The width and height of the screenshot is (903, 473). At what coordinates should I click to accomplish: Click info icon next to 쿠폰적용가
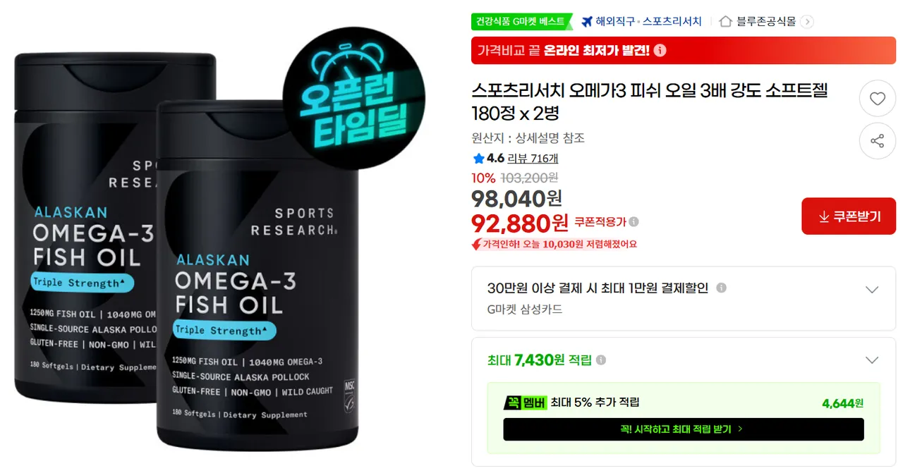[634, 221]
